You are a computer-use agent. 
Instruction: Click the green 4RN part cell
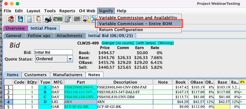click(x=80, y=102)
